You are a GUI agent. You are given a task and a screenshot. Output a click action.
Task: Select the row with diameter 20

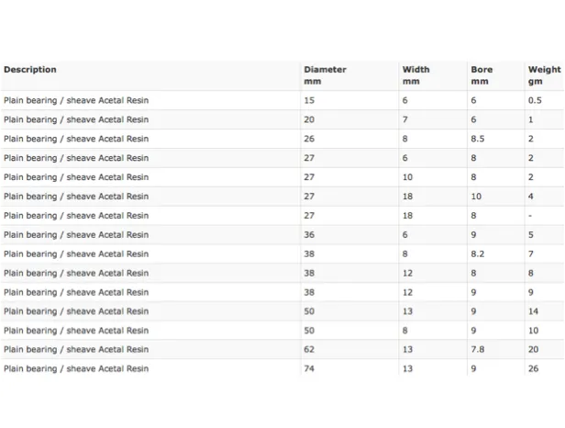point(282,119)
